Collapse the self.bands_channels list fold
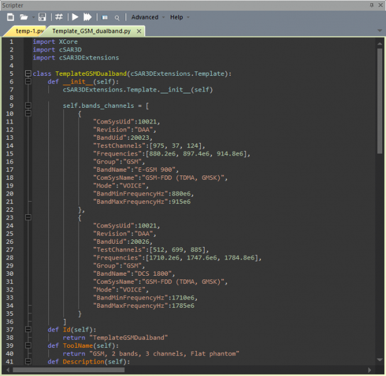This screenshot has width=386, height=376. point(28,106)
